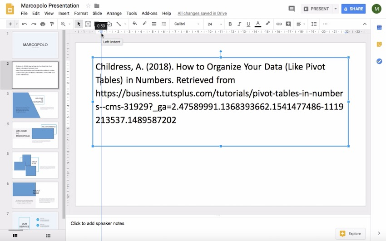Click the Undo arrow icon
386x241 pixels.
coord(24,24)
